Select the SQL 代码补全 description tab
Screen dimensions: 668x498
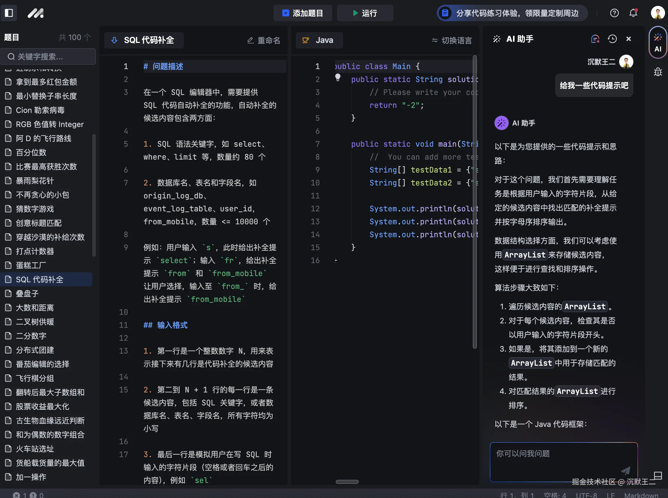[x=144, y=40]
